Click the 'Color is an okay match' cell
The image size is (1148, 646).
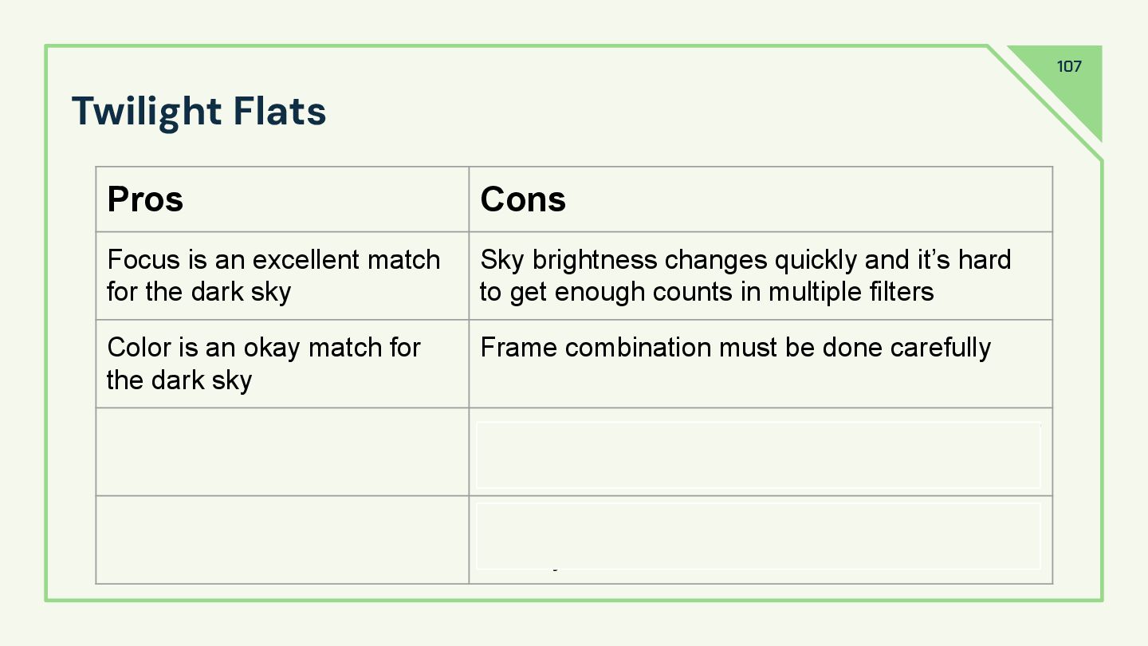click(x=282, y=364)
